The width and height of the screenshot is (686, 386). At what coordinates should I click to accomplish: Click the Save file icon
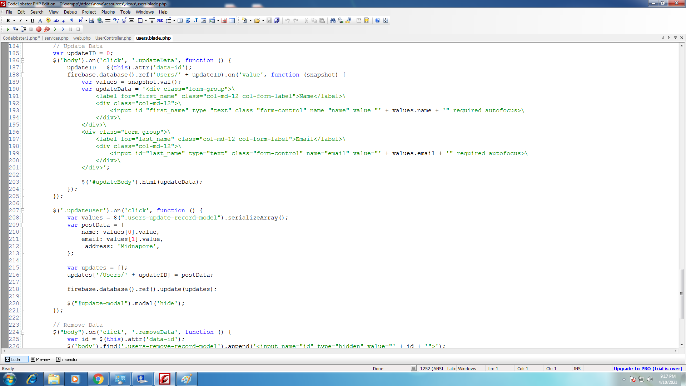tap(269, 20)
